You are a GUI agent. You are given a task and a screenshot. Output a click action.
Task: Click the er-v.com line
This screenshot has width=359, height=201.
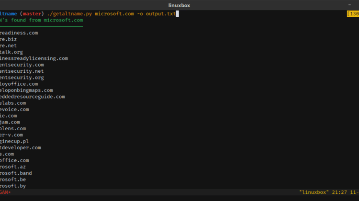[x=11, y=135]
